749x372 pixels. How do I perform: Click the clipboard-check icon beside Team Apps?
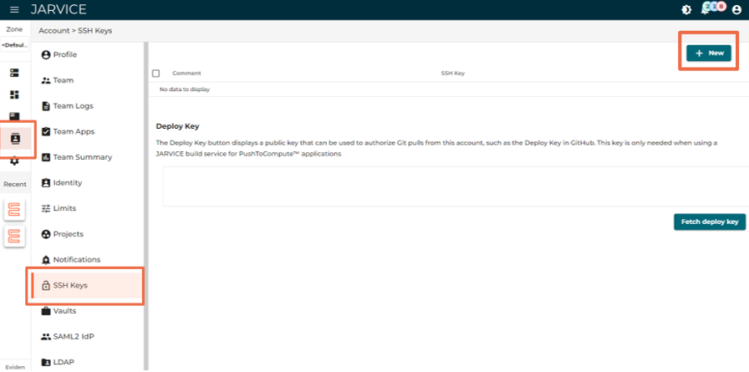click(x=46, y=132)
